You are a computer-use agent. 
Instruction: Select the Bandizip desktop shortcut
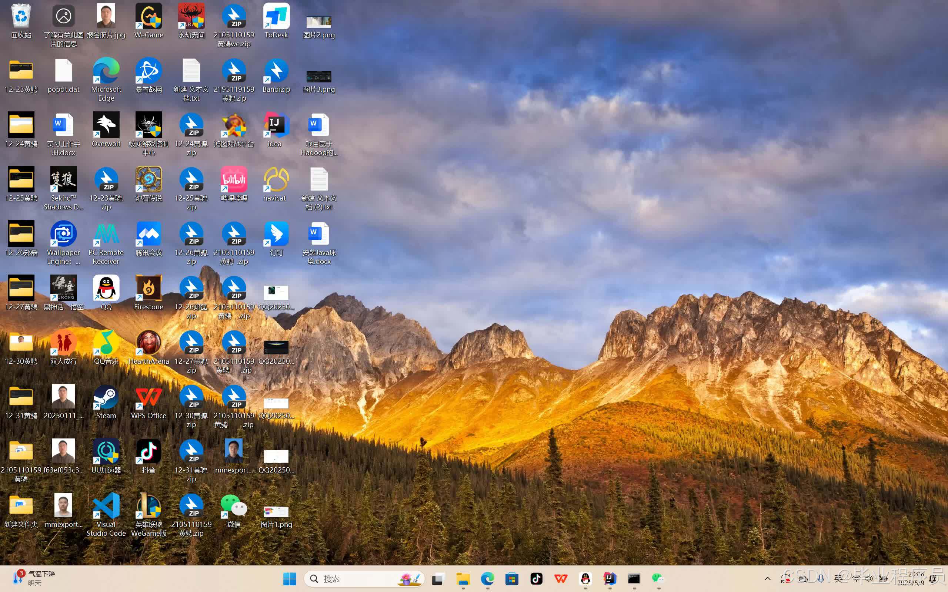click(x=276, y=75)
